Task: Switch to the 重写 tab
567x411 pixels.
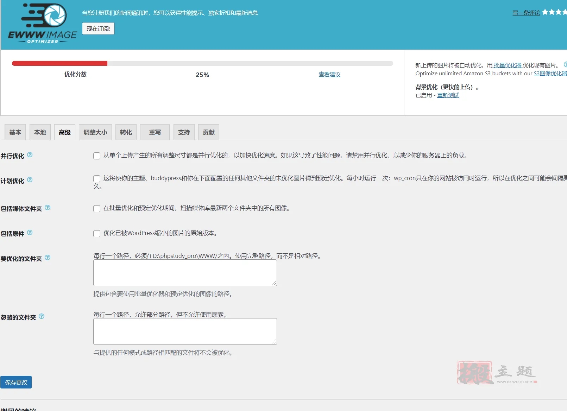Action: click(155, 132)
